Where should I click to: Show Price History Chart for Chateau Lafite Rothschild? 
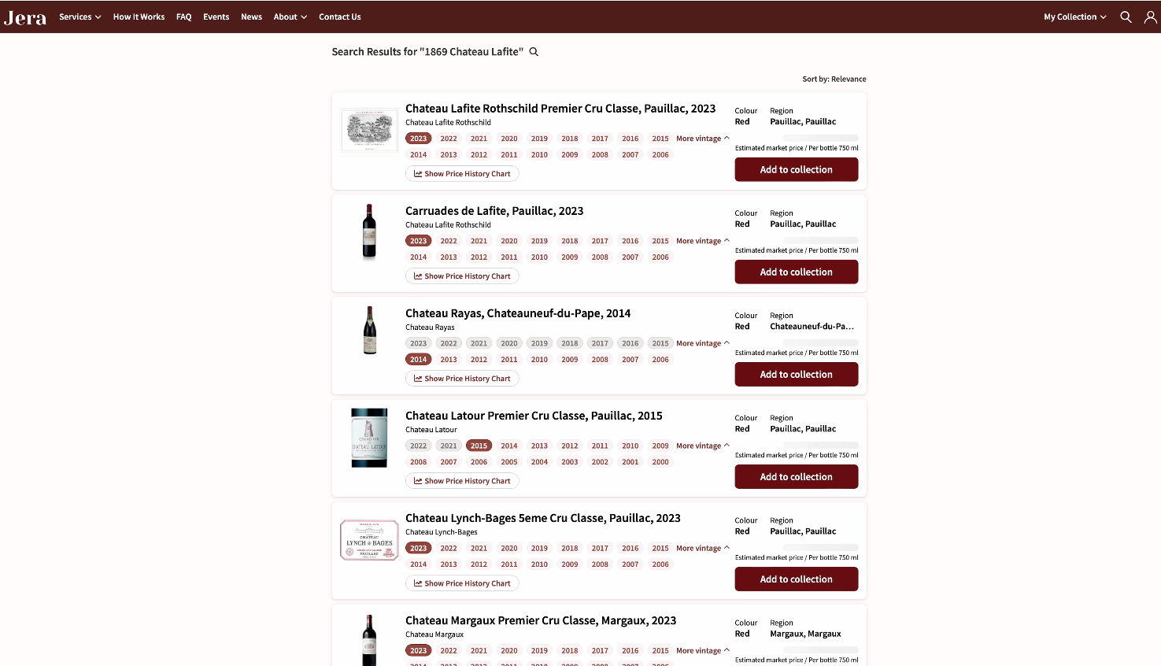462,174
